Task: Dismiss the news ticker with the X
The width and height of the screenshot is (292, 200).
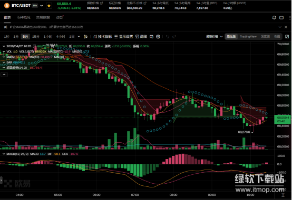Action: (x=286, y=27)
